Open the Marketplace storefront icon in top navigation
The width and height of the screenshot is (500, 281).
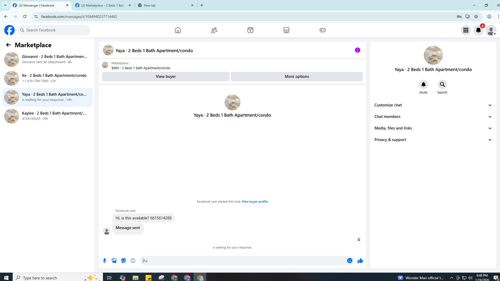coord(286,30)
